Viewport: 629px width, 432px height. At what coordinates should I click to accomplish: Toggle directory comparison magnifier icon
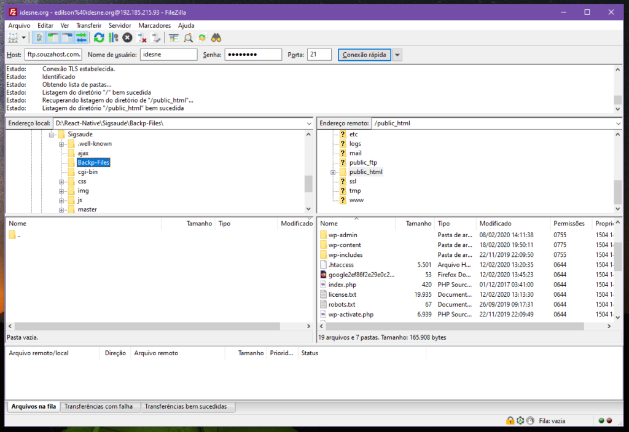[x=188, y=37]
